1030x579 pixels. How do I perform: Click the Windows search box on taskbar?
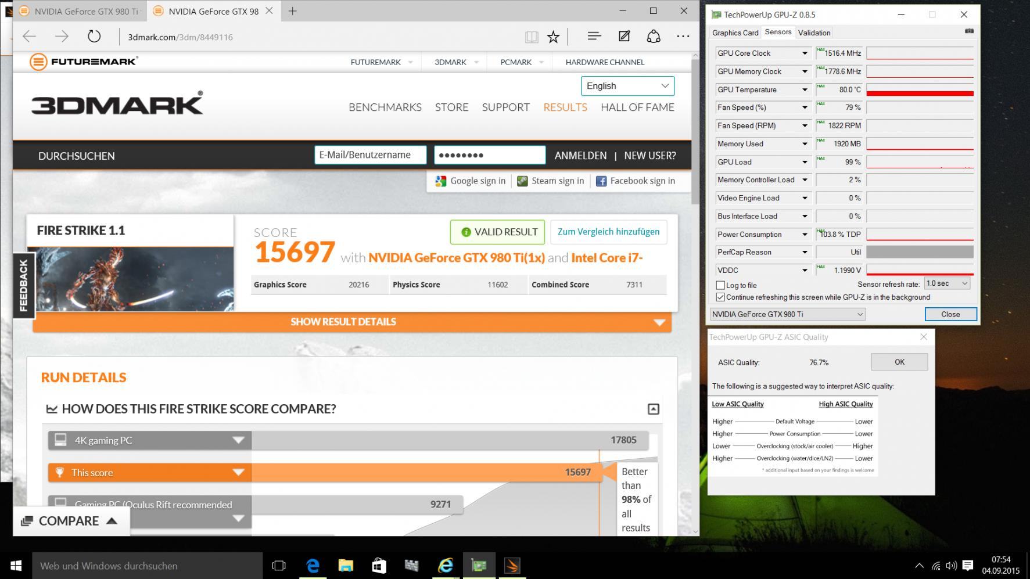pos(147,566)
